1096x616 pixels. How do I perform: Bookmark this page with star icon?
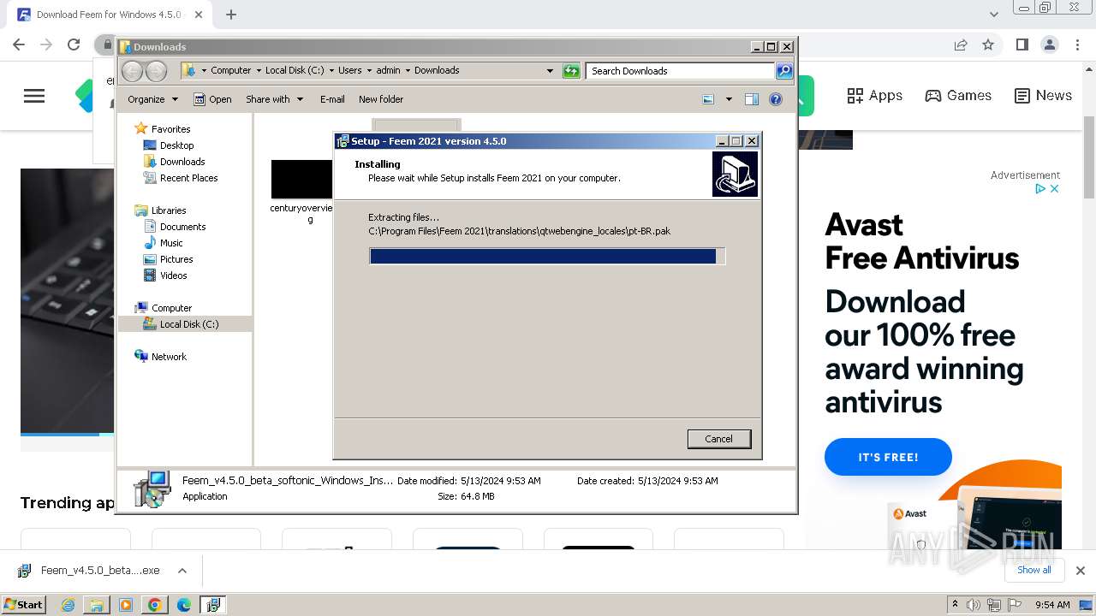988,44
